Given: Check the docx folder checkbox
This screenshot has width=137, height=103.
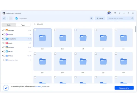Looking at the screenshot, I should click(55, 30).
